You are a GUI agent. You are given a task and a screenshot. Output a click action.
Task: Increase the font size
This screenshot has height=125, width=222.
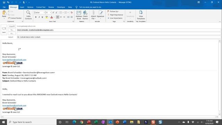pyautogui.click(x=53, y=12)
